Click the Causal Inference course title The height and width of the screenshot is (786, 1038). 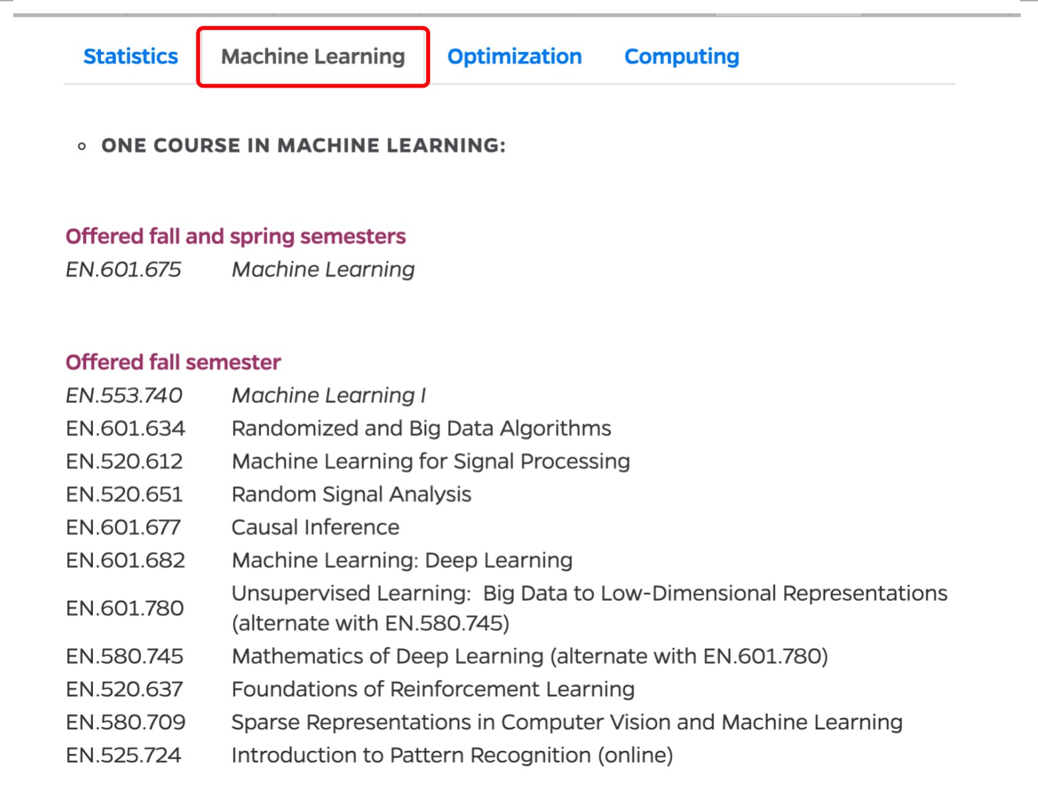[x=315, y=528]
